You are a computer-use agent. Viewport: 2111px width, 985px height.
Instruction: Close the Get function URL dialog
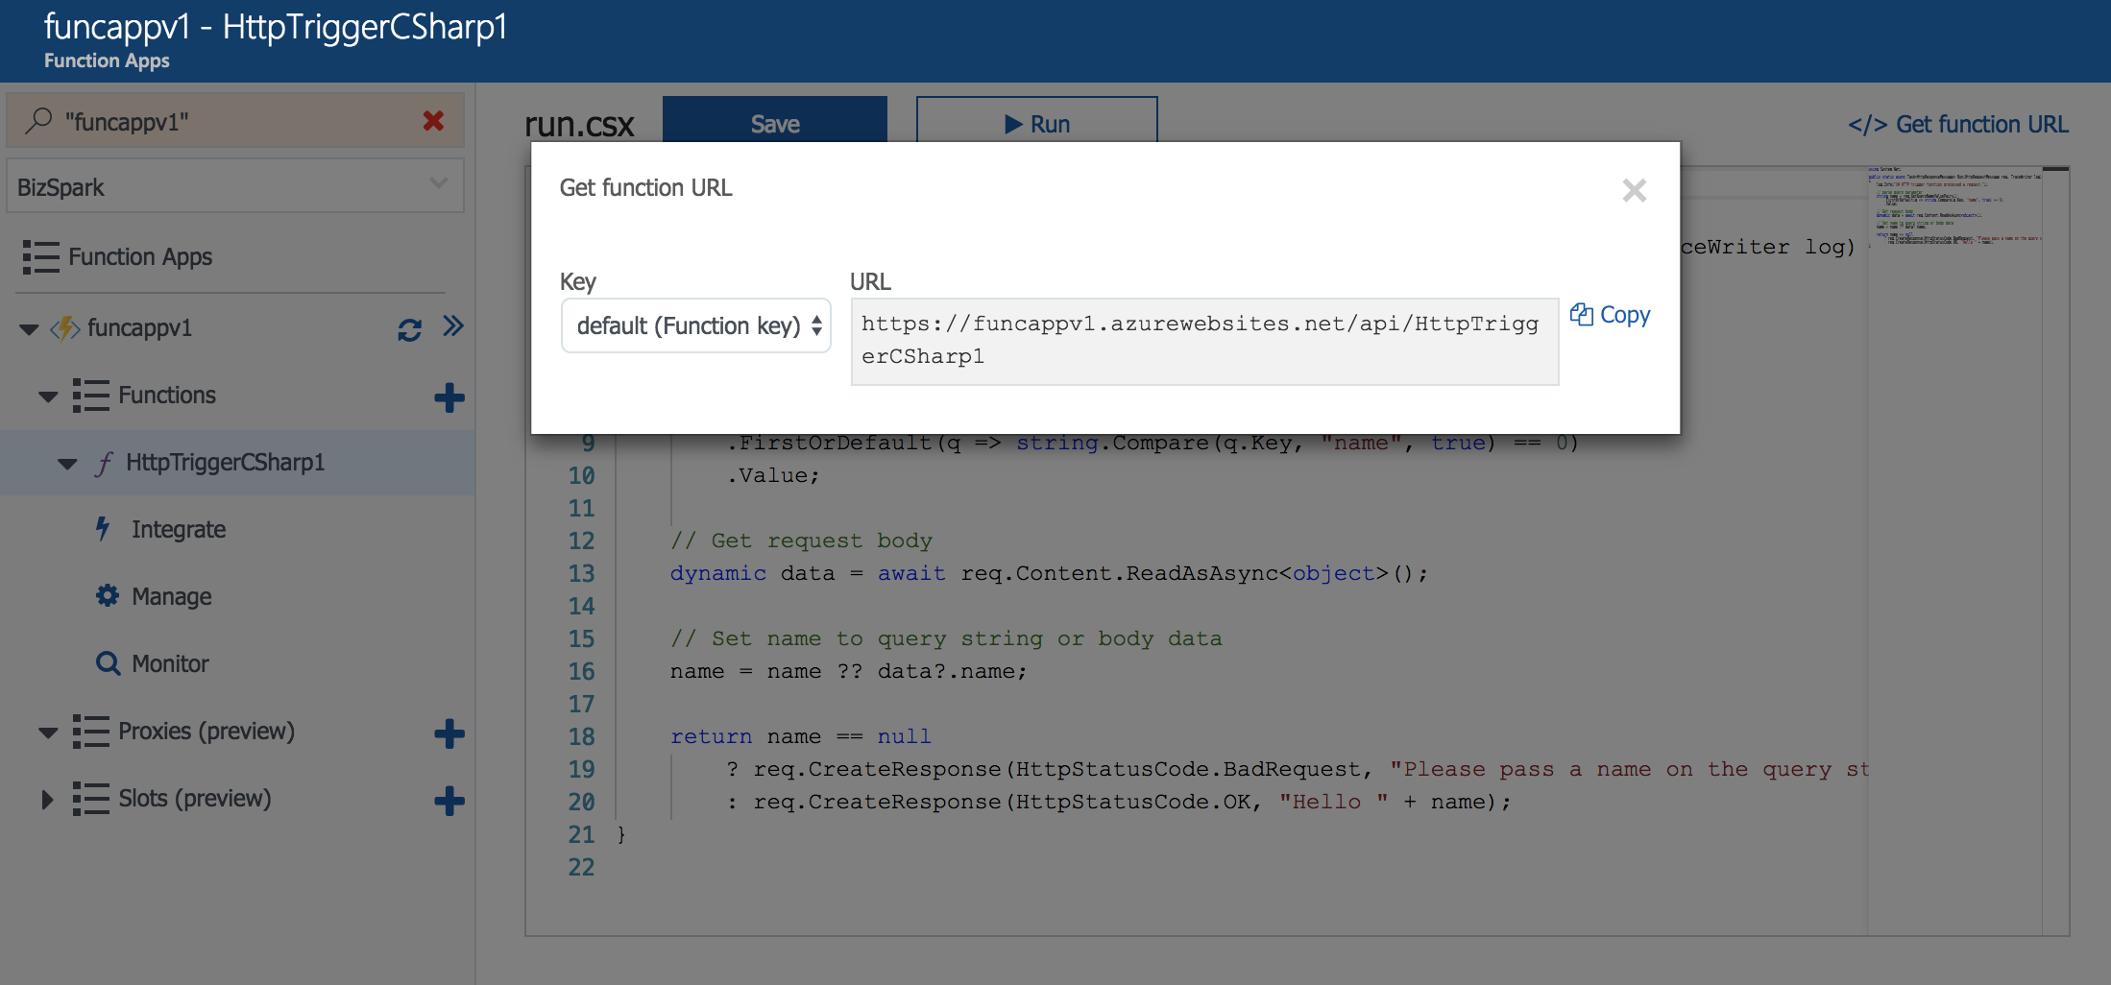coord(1634,190)
